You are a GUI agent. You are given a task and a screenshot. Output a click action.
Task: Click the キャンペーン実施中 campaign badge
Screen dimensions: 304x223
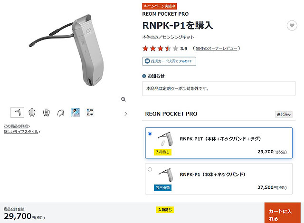(x=160, y=6)
